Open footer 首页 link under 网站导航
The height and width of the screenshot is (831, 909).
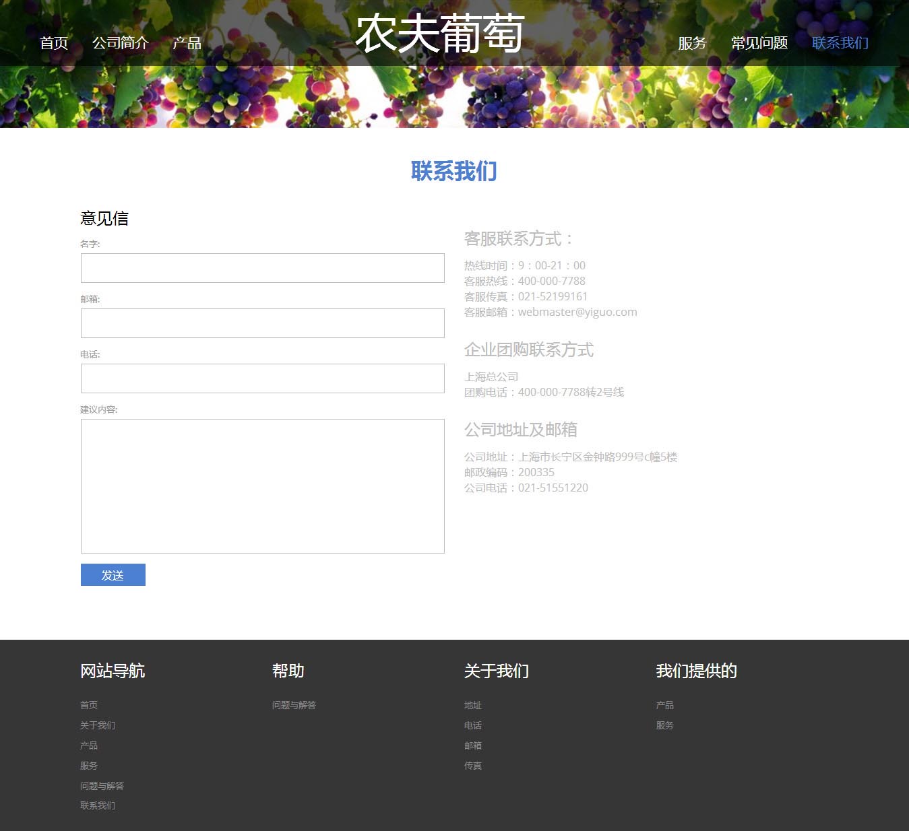89,705
